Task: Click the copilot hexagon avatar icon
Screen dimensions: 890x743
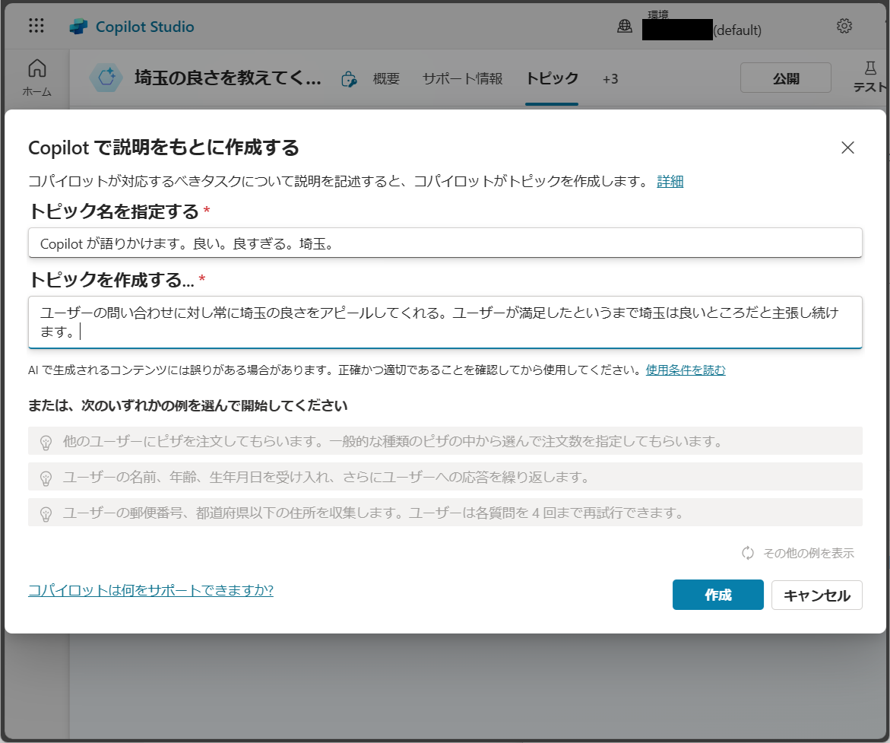Action: pyautogui.click(x=106, y=78)
